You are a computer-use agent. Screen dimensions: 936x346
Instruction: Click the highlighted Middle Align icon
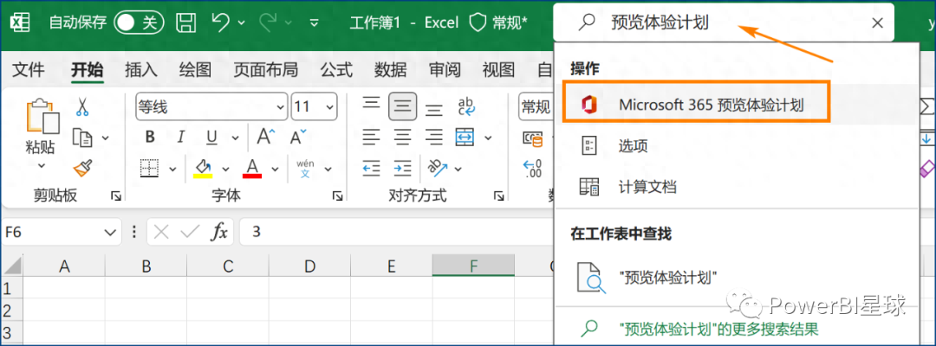403,106
